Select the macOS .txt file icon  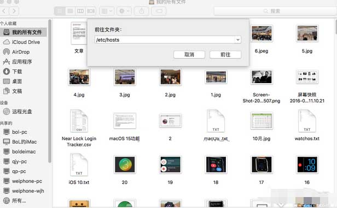[x=216, y=121]
